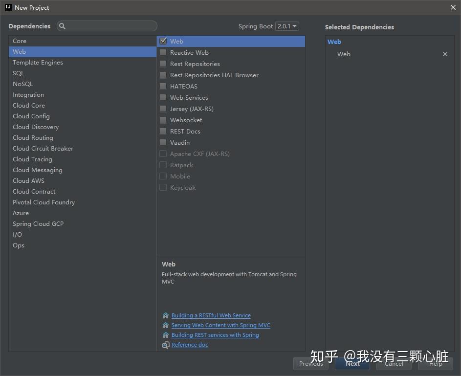461x376 pixels.
Task: Click the Web group header in Selected Dependencies
Action: (x=334, y=42)
